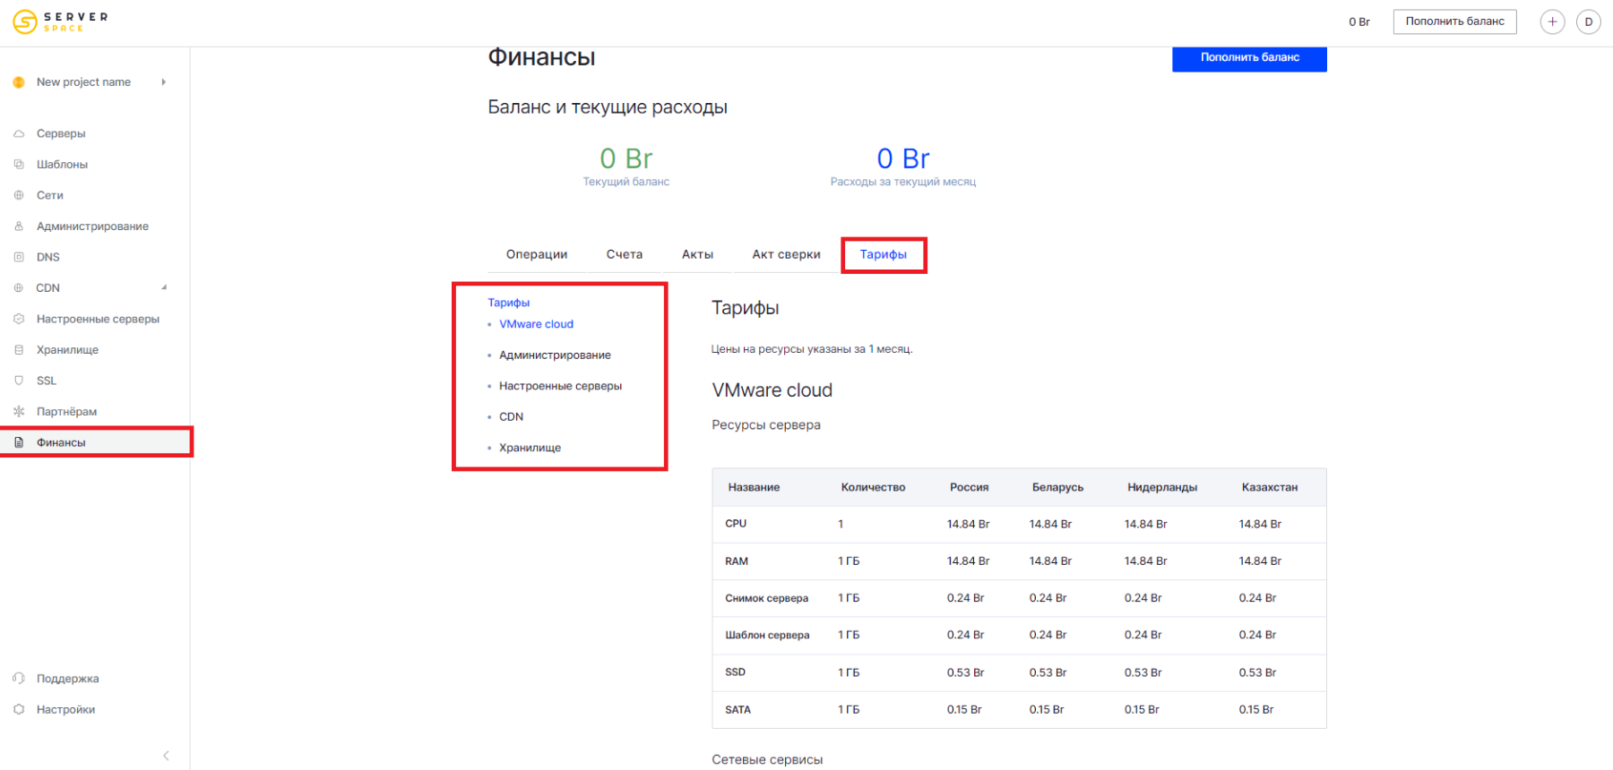Open the Поддержка headset icon

(x=19, y=679)
